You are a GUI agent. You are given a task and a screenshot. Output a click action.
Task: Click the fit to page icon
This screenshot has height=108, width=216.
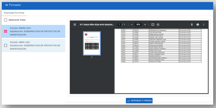(x=153, y=25)
